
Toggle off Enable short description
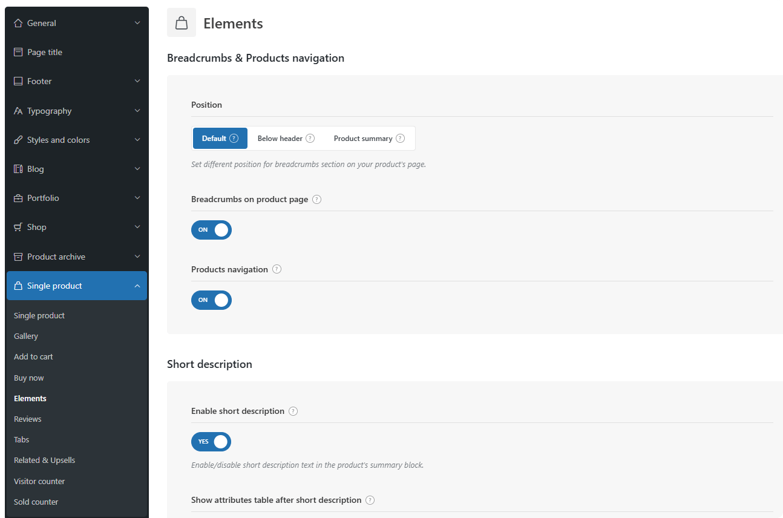coord(211,442)
